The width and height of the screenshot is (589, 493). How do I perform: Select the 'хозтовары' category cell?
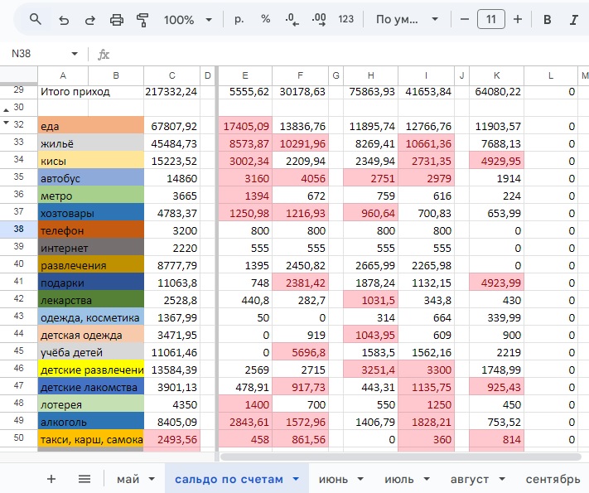coord(90,212)
